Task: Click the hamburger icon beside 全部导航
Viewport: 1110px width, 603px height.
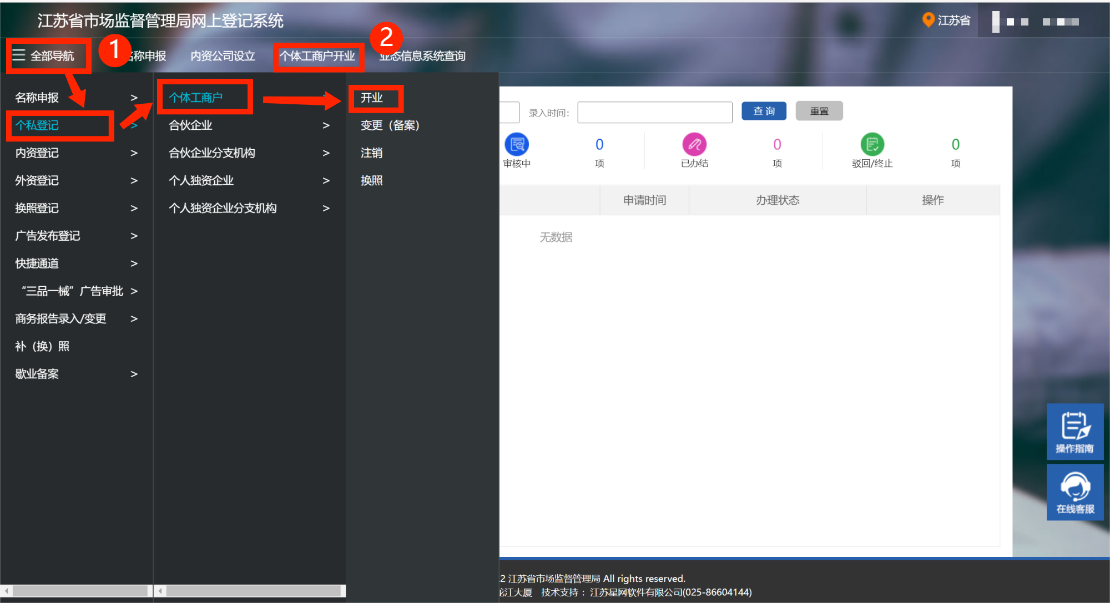Action: [x=19, y=55]
